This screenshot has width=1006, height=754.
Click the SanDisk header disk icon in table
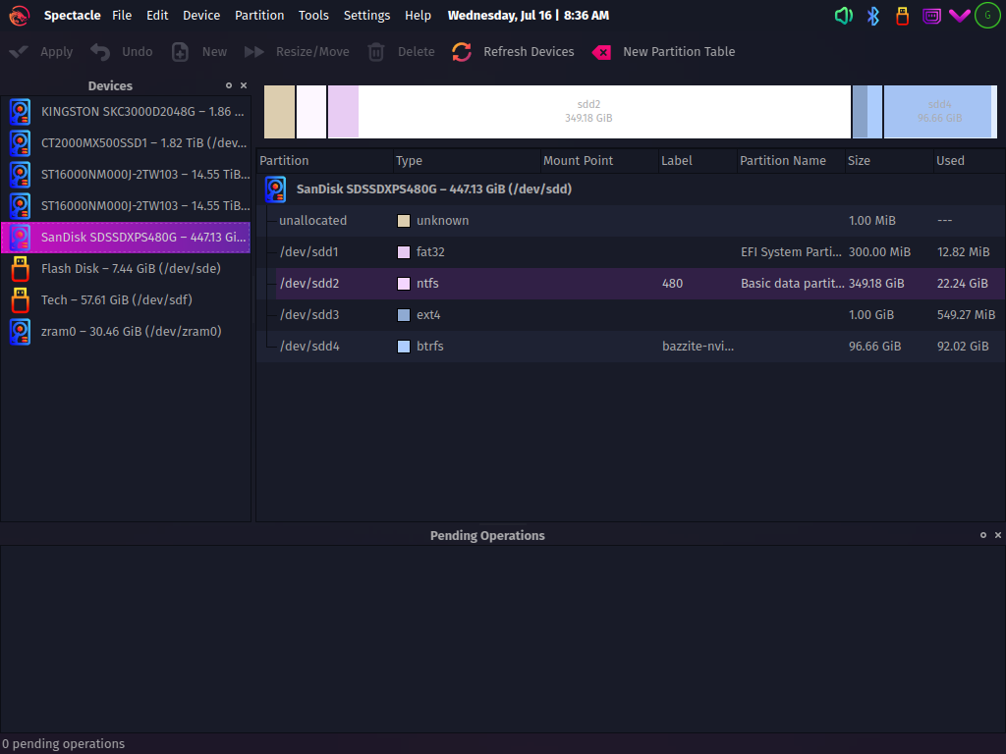tap(275, 189)
